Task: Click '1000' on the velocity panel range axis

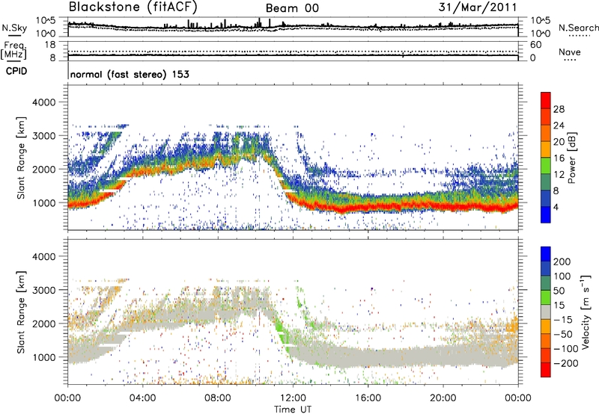Action: (x=43, y=357)
